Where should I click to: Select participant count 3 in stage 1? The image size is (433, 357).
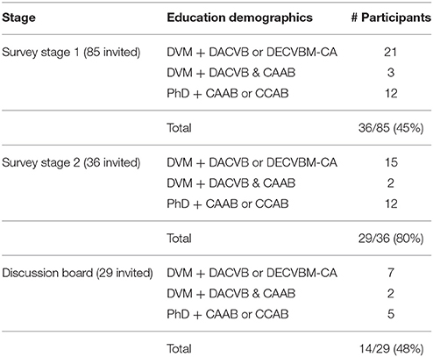pyautogui.click(x=391, y=73)
